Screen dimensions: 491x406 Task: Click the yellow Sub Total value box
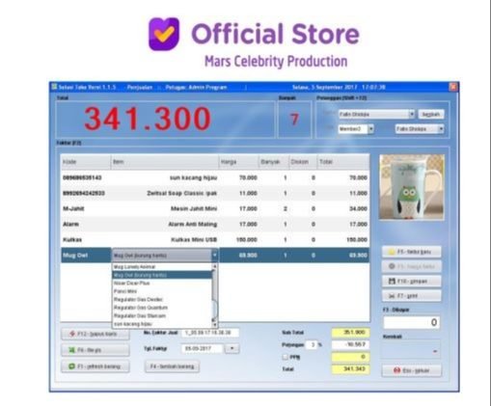(x=350, y=333)
